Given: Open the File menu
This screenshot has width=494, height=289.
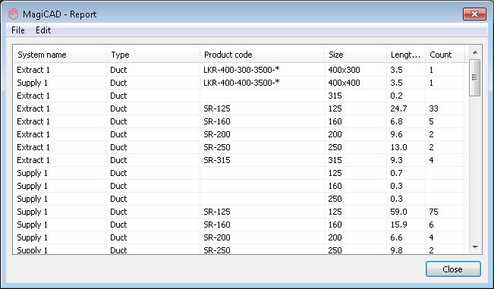Looking at the screenshot, I should pyautogui.click(x=18, y=30).
